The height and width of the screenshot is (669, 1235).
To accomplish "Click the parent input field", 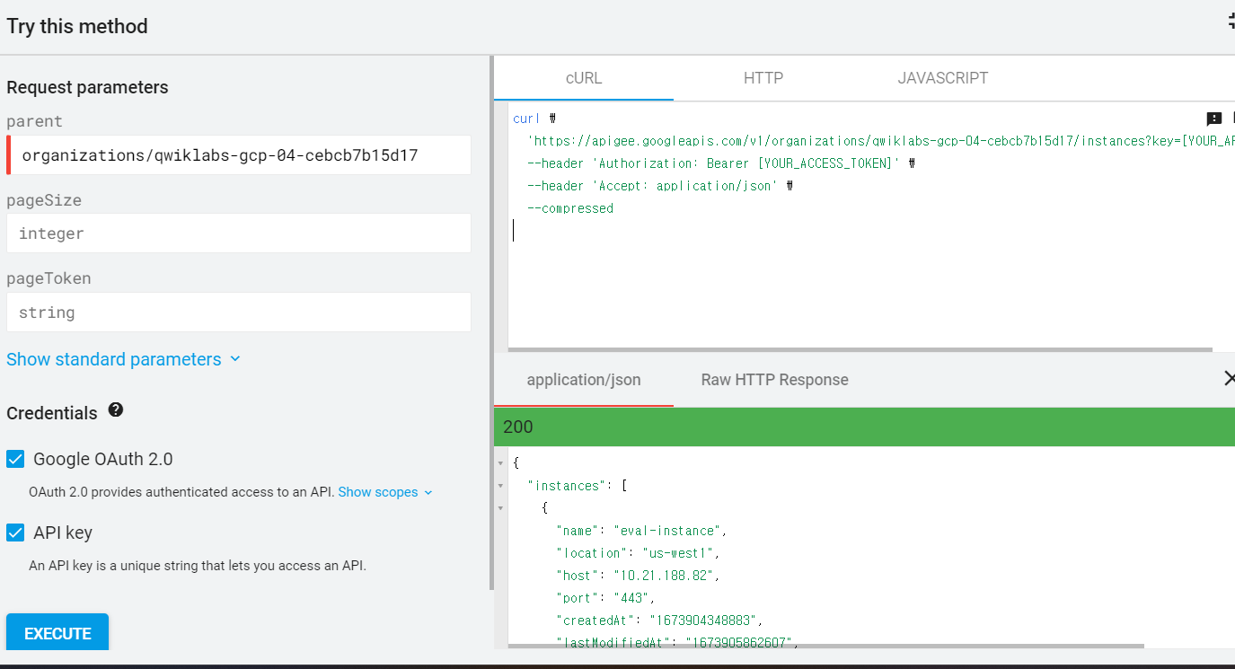I will 239,154.
